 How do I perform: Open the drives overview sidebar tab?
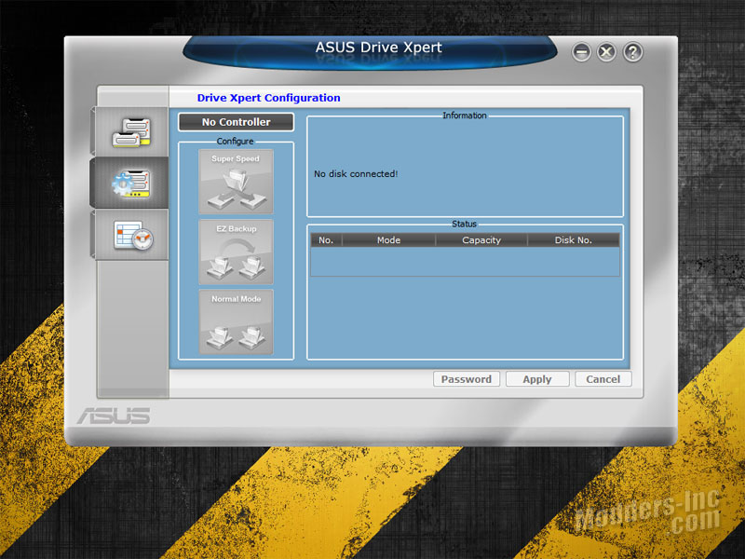pos(129,131)
